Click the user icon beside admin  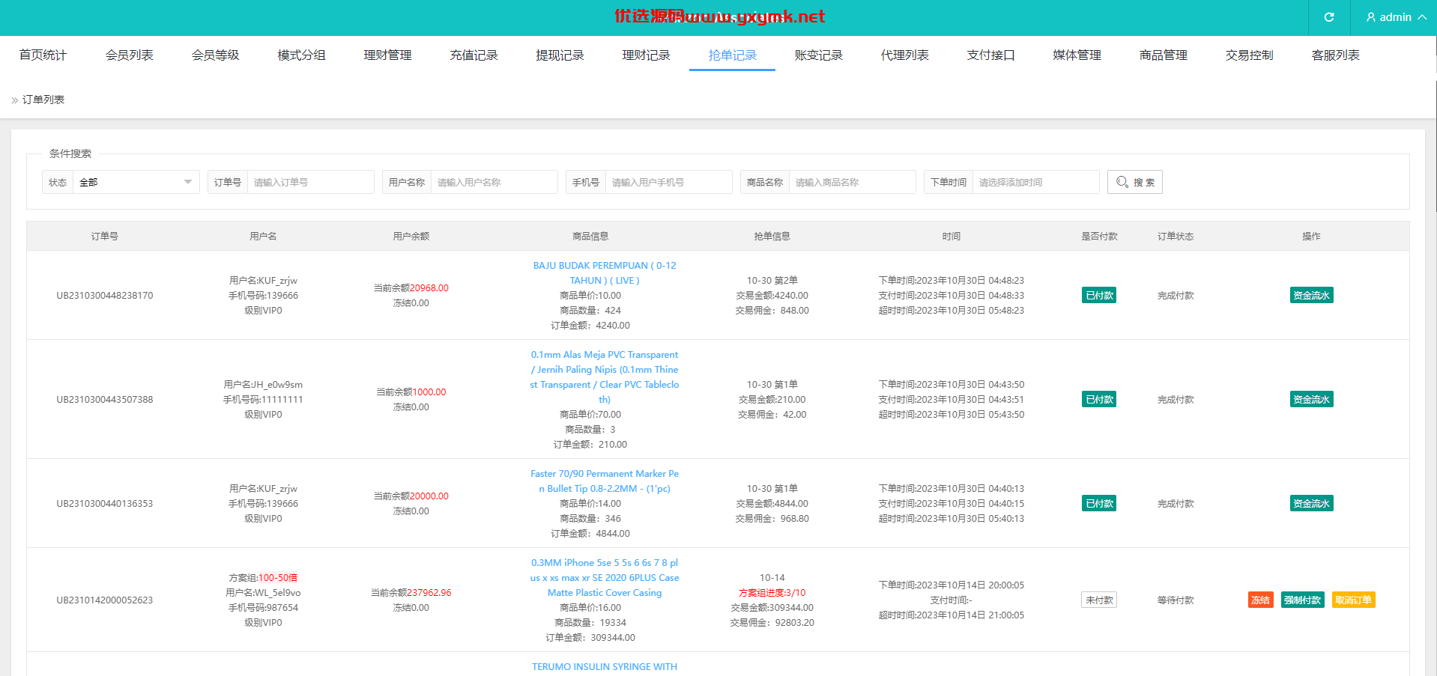coord(1371,17)
